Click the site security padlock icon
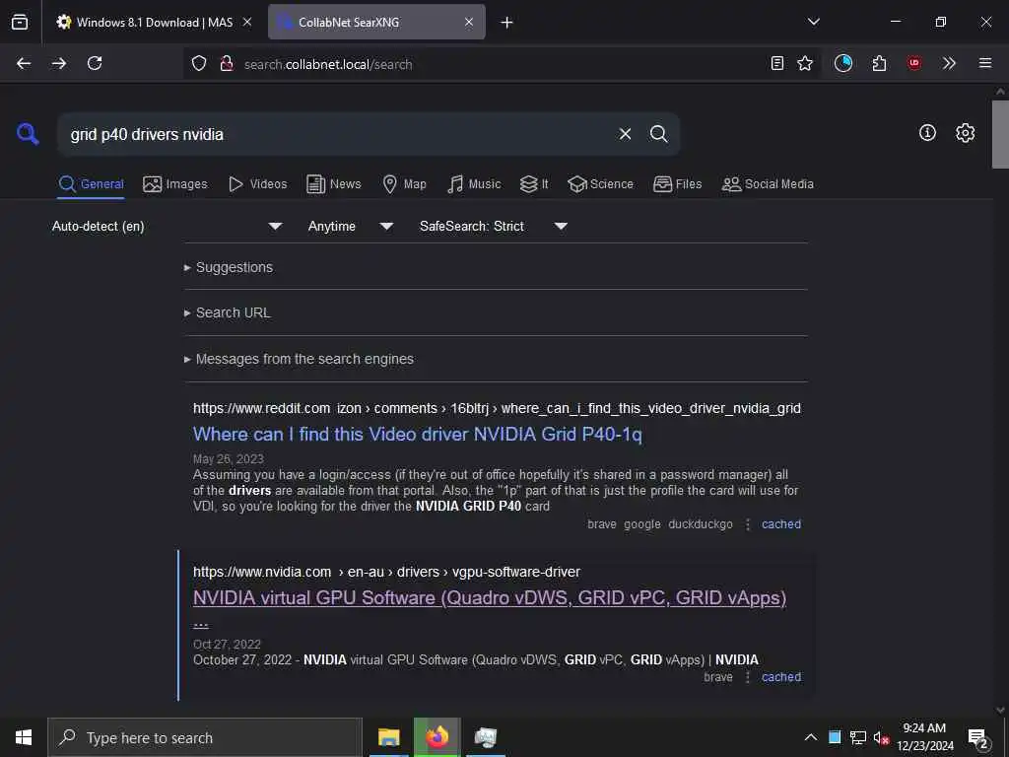 [x=227, y=63]
